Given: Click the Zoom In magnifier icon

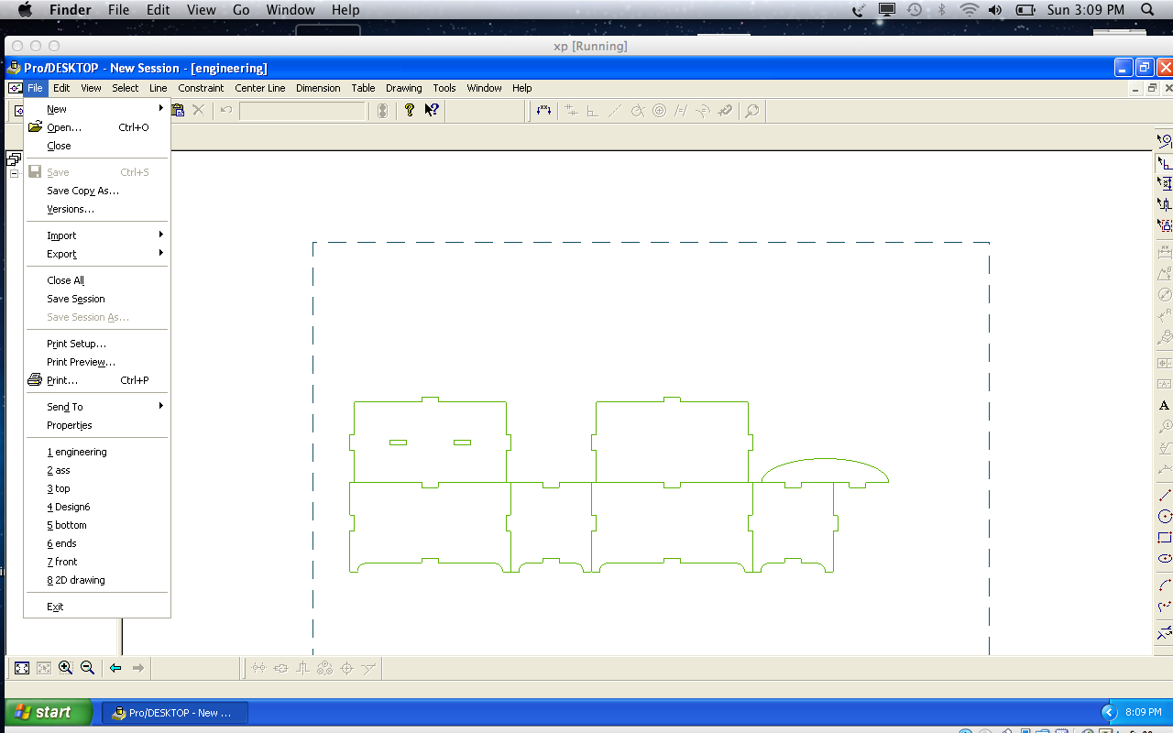Looking at the screenshot, I should (x=65, y=668).
